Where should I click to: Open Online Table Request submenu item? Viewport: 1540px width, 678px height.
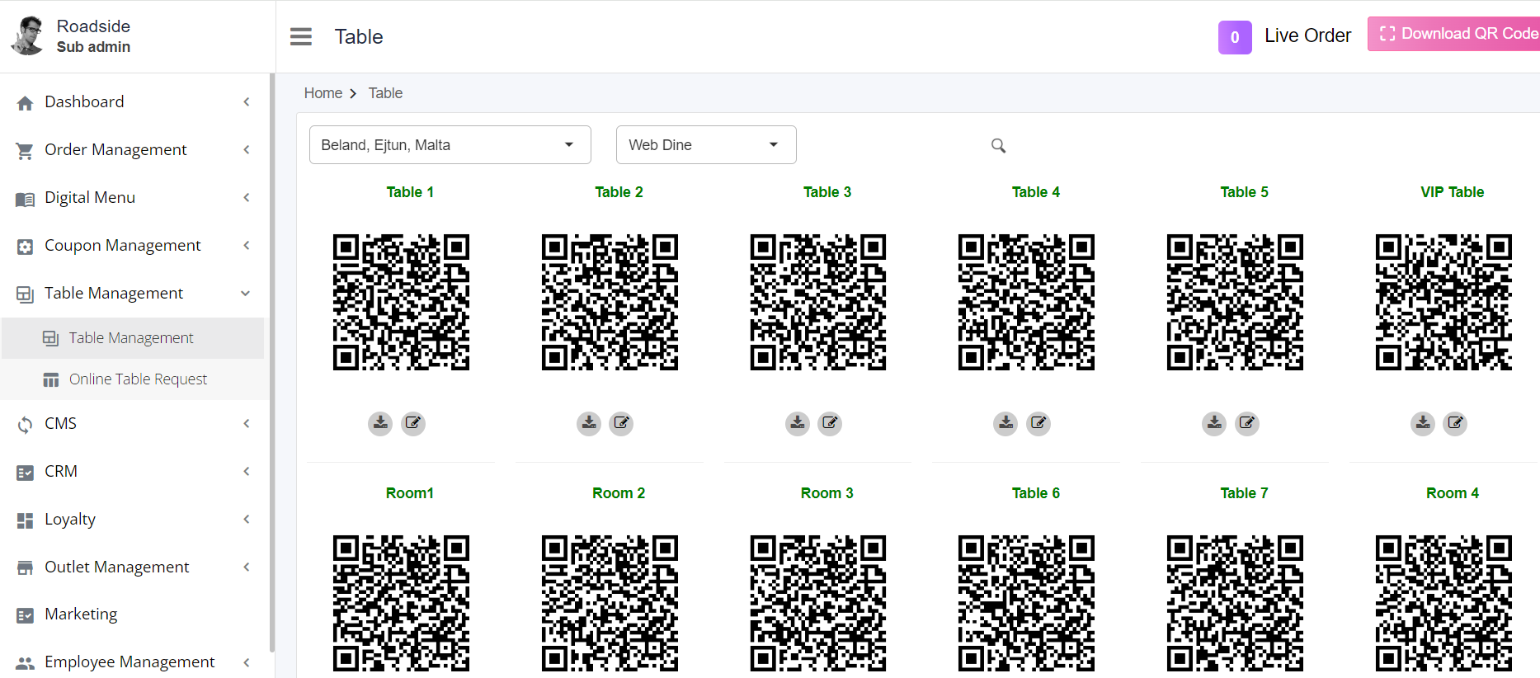pos(138,379)
